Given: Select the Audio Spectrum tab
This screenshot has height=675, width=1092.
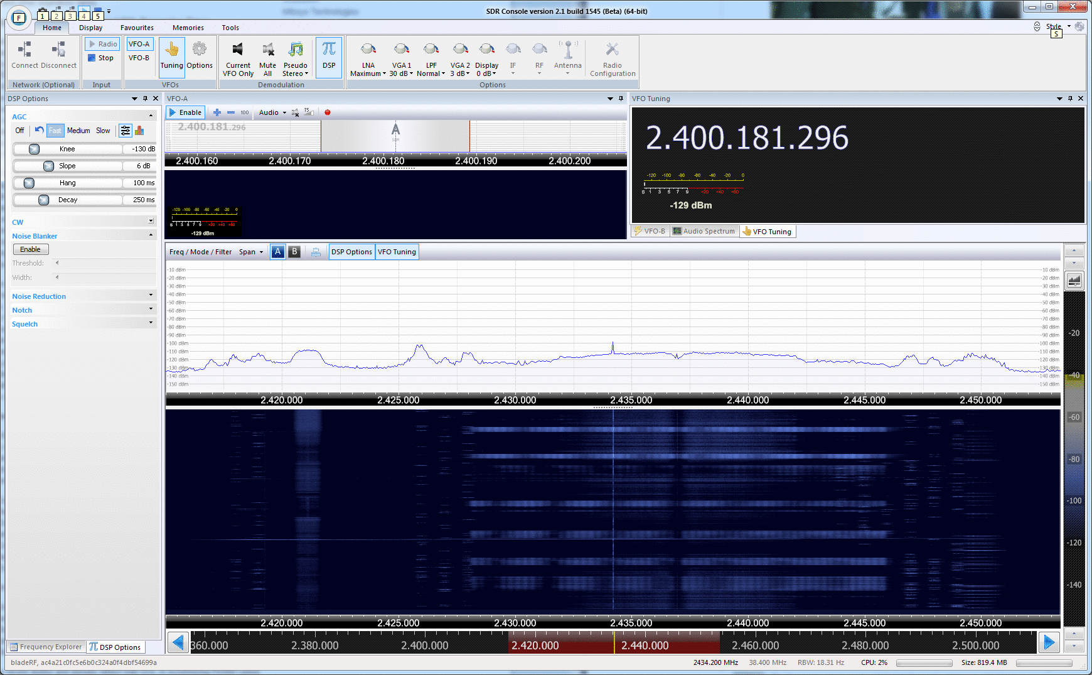Looking at the screenshot, I should [704, 231].
